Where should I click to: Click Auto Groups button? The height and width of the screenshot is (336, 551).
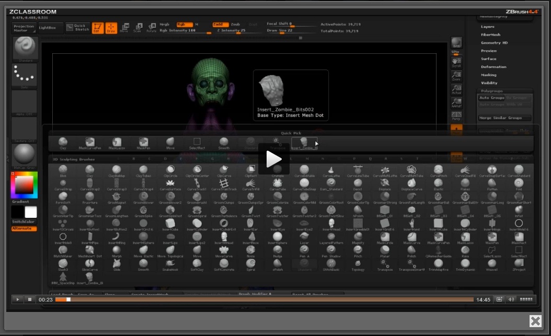pos(491,98)
